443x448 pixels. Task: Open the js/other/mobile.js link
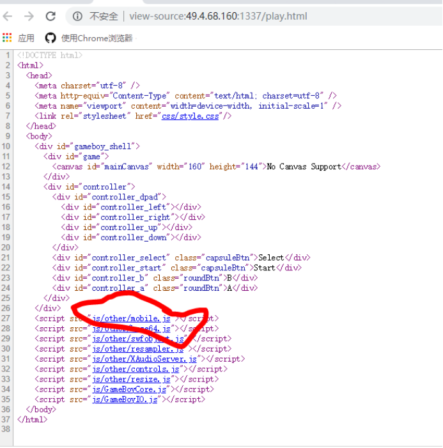coord(131,318)
